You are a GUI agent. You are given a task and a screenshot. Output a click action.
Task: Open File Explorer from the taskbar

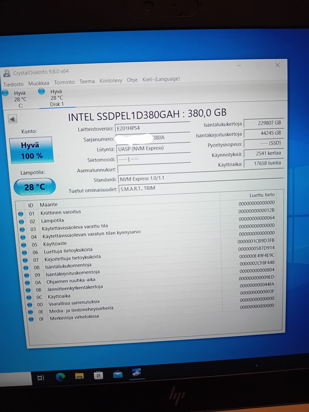(79, 376)
